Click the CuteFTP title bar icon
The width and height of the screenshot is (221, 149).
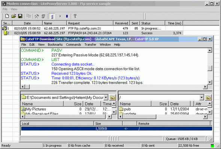[22, 39]
